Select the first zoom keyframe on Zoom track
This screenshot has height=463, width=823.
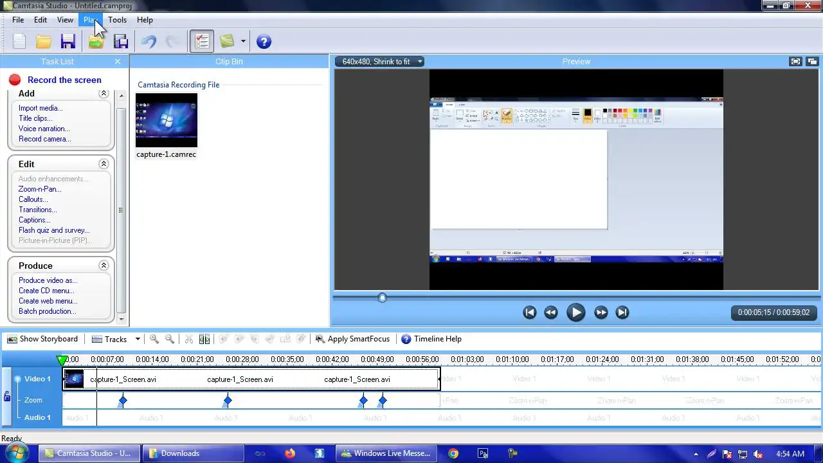point(123,401)
